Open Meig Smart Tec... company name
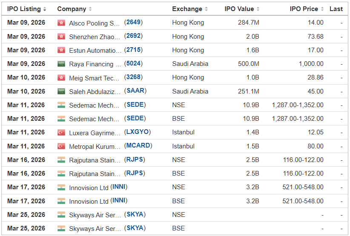The height and width of the screenshot is (236, 350). pyautogui.click(x=95, y=78)
